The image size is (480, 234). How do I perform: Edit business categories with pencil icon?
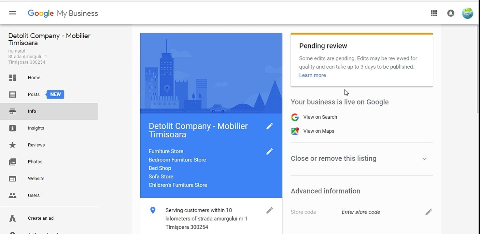(269, 151)
